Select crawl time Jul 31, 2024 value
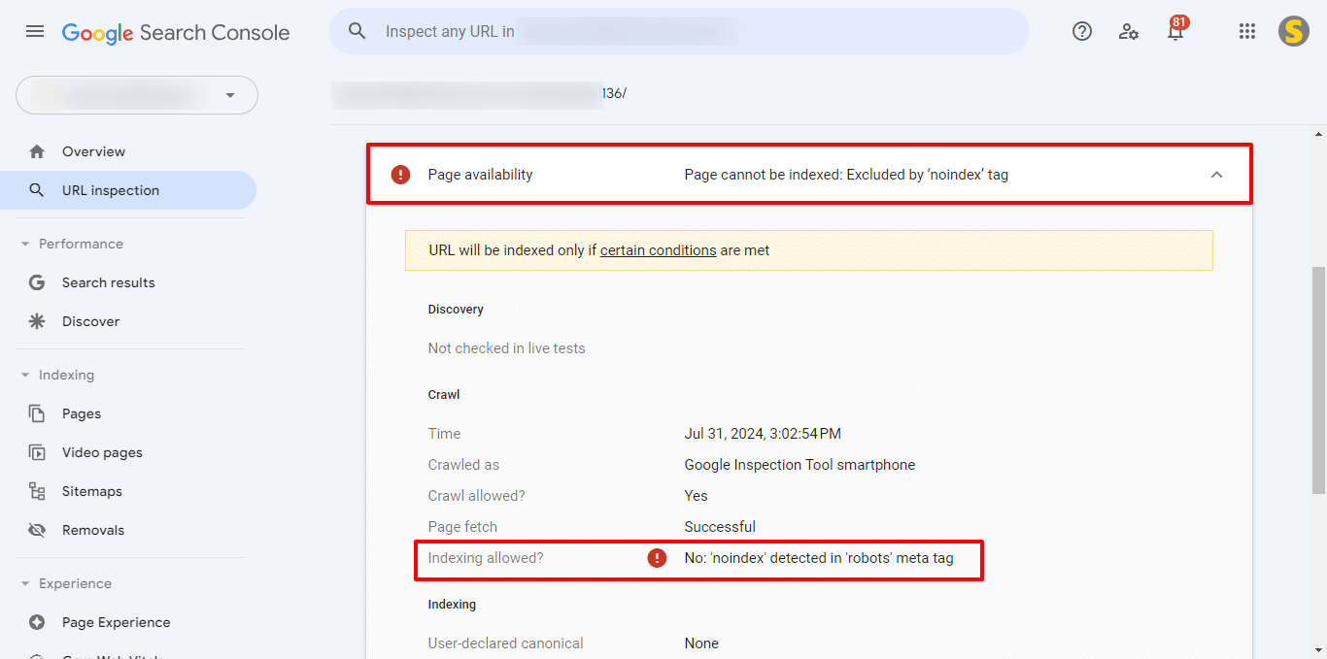 (x=763, y=434)
